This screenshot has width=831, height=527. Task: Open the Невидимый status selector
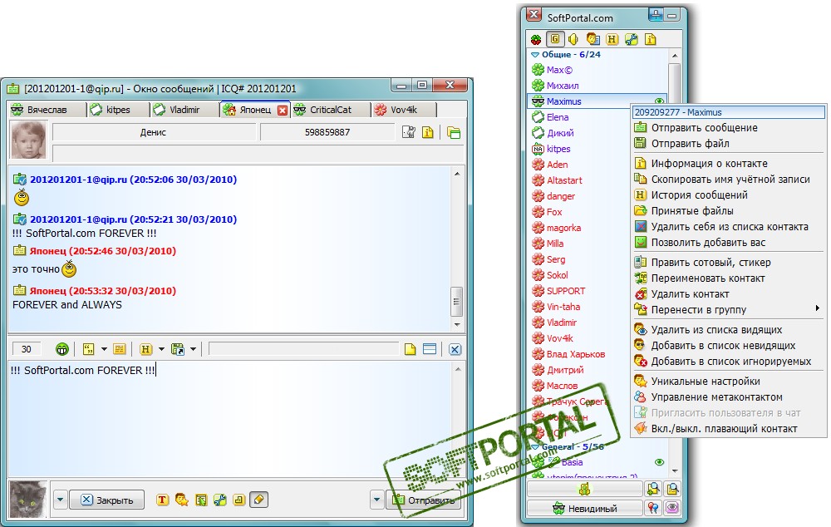click(x=584, y=509)
